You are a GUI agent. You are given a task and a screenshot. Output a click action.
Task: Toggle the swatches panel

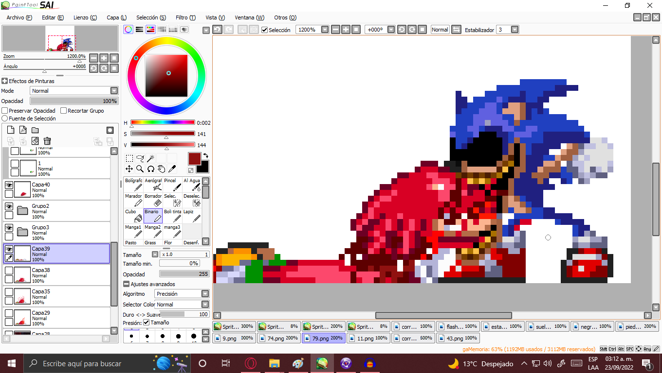click(x=173, y=29)
